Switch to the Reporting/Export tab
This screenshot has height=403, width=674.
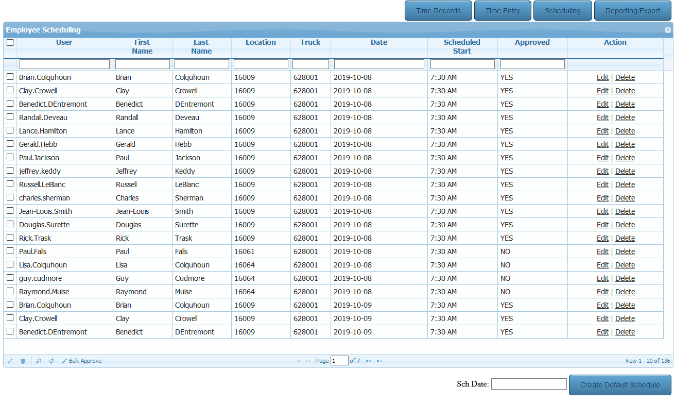click(x=632, y=11)
